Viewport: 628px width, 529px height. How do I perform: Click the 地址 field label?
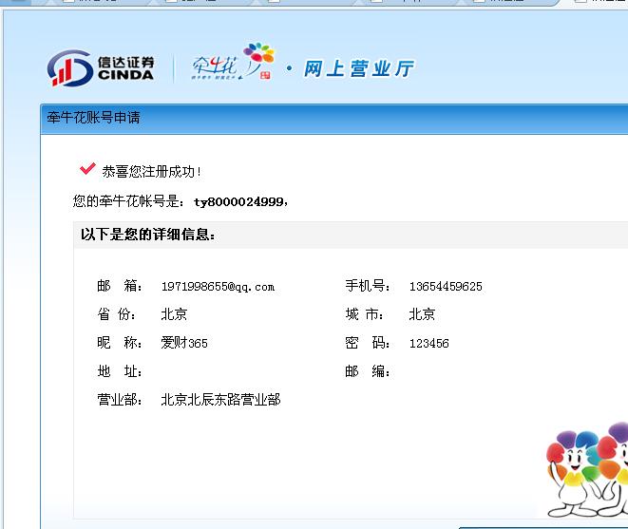pos(120,371)
